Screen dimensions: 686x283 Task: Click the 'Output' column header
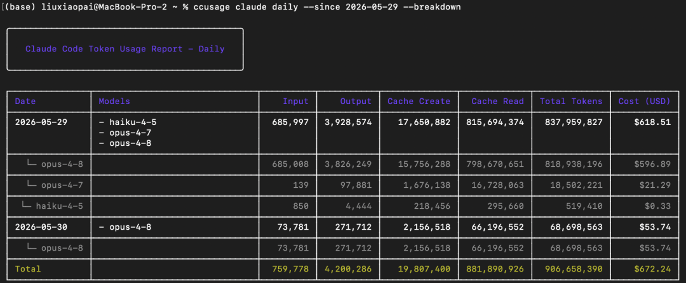point(356,102)
